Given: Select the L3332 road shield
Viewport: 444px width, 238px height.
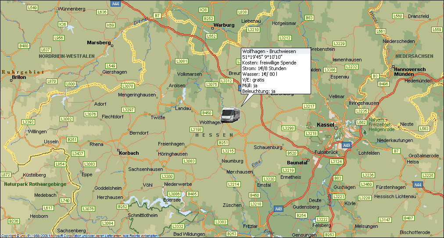Looking at the screenshot, I should click(178, 227).
